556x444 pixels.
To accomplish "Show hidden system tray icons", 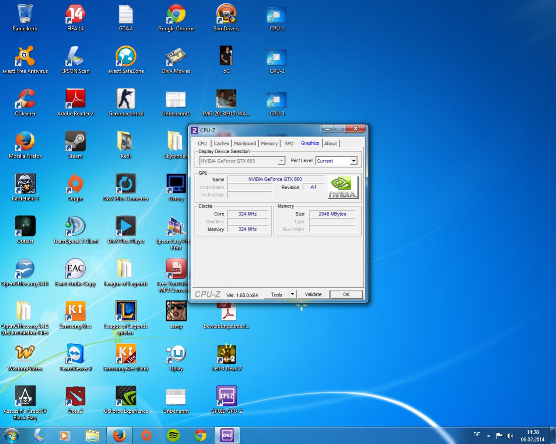I will [489, 435].
